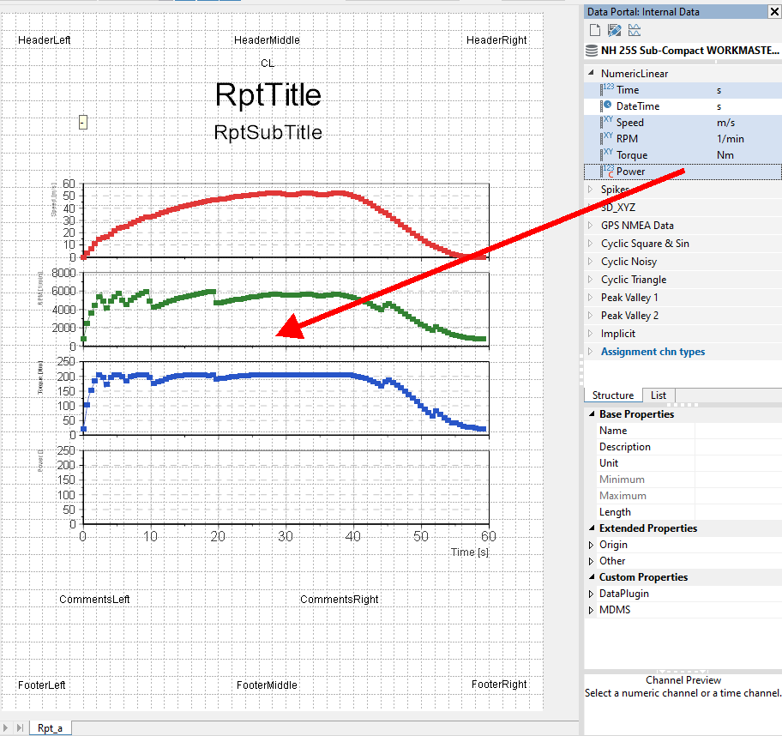The image size is (782, 736).
Task: Click the new data file icon
Action: tap(594, 31)
